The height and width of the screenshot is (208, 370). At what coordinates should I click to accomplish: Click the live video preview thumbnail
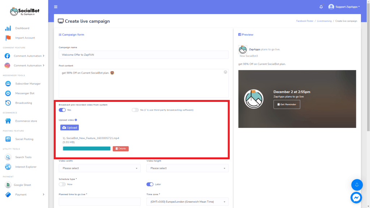tap(297, 99)
